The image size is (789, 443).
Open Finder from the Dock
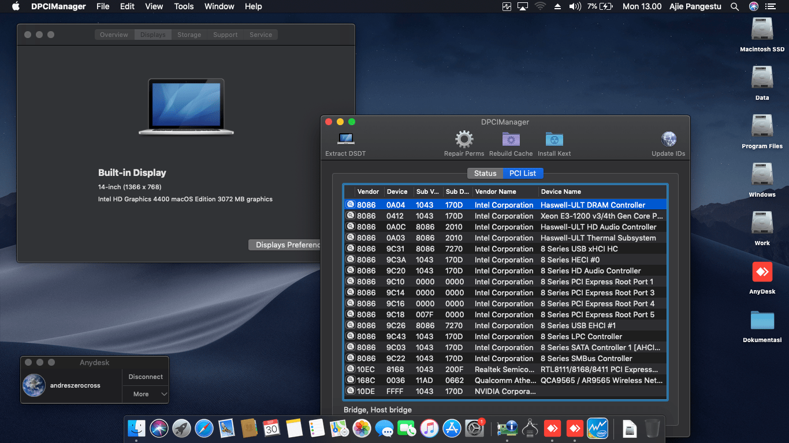point(137,428)
